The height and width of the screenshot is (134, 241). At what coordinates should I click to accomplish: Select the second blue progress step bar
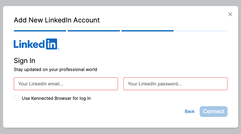tap(94, 31)
